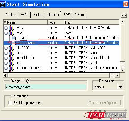Click the counter module icon
This screenshot has width=129, height=121.
[14, 38]
